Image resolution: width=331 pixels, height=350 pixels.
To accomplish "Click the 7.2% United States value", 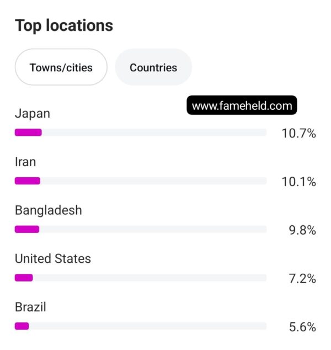I will 302,278.
